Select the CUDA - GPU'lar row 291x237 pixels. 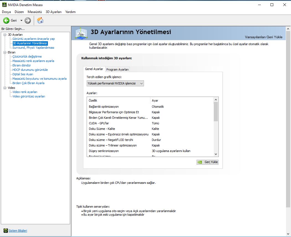[x=150, y=123]
